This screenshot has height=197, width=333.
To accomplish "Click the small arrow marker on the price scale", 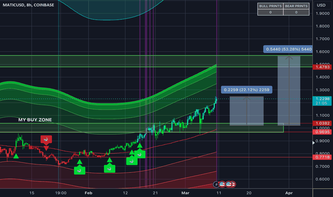I will pyautogui.click(x=313, y=143).
